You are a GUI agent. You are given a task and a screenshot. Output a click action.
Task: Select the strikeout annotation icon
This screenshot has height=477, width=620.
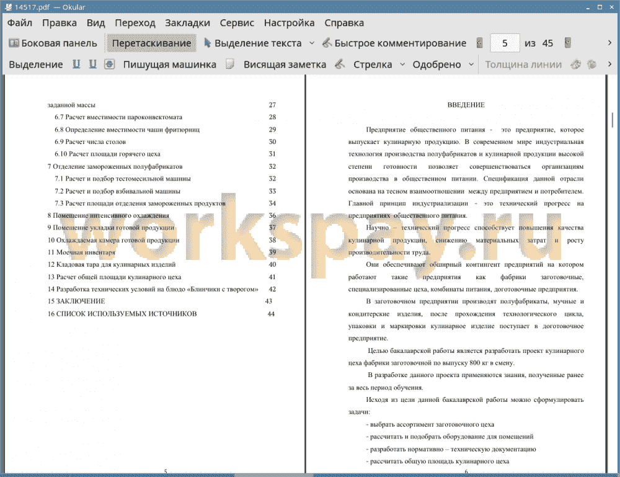click(x=110, y=64)
